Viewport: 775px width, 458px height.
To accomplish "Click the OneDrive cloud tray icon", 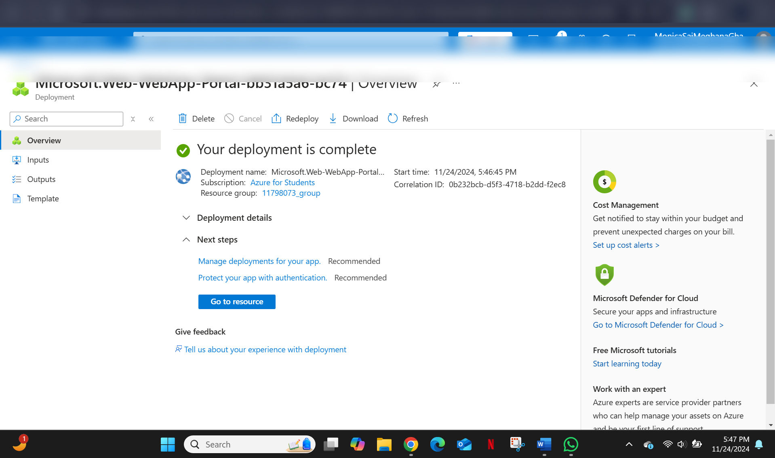I will pos(648,445).
